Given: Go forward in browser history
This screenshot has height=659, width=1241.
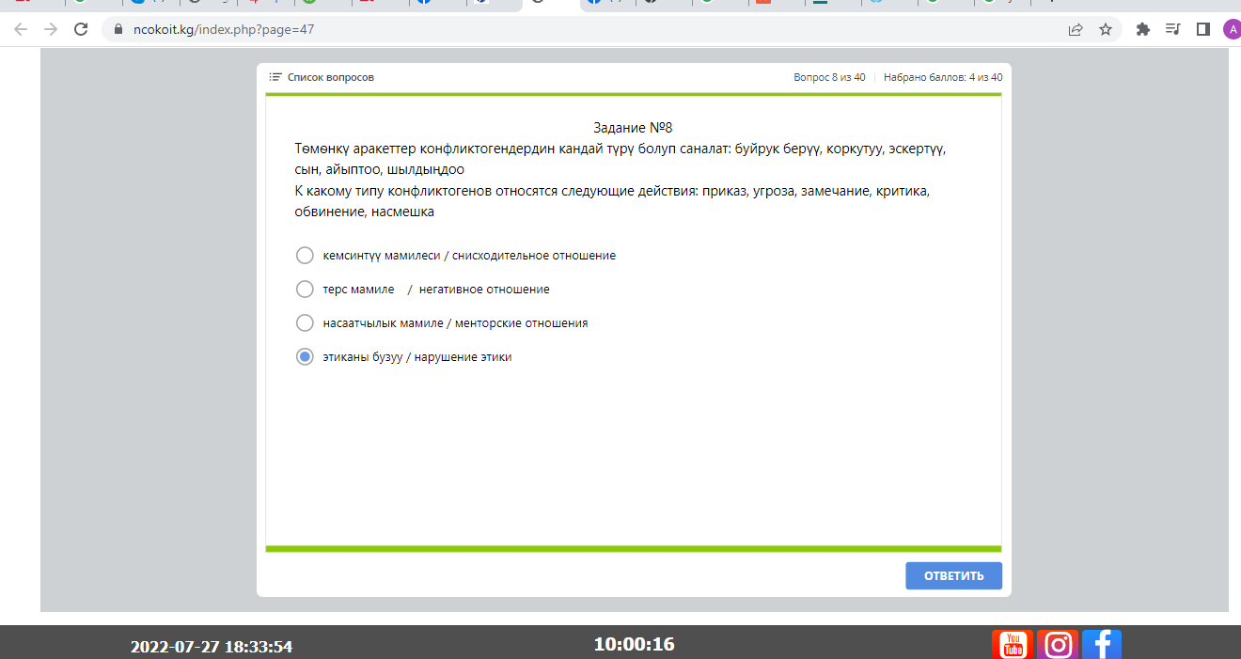Looking at the screenshot, I should [50, 29].
